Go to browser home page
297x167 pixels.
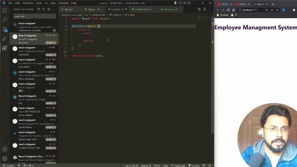(233, 10)
